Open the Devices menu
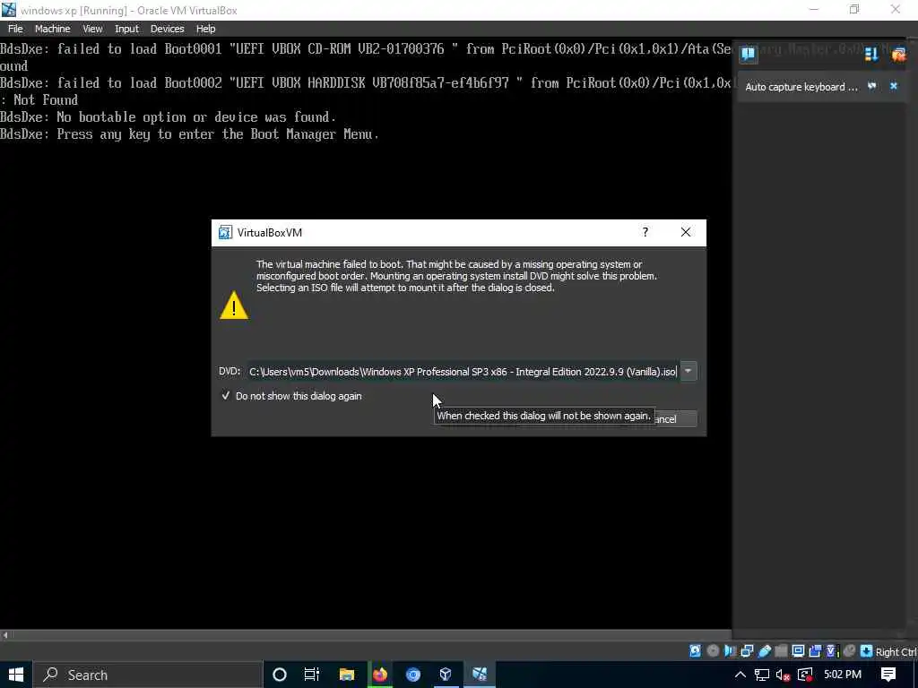Viewport: 918px width, 688px height. [167, 29]
